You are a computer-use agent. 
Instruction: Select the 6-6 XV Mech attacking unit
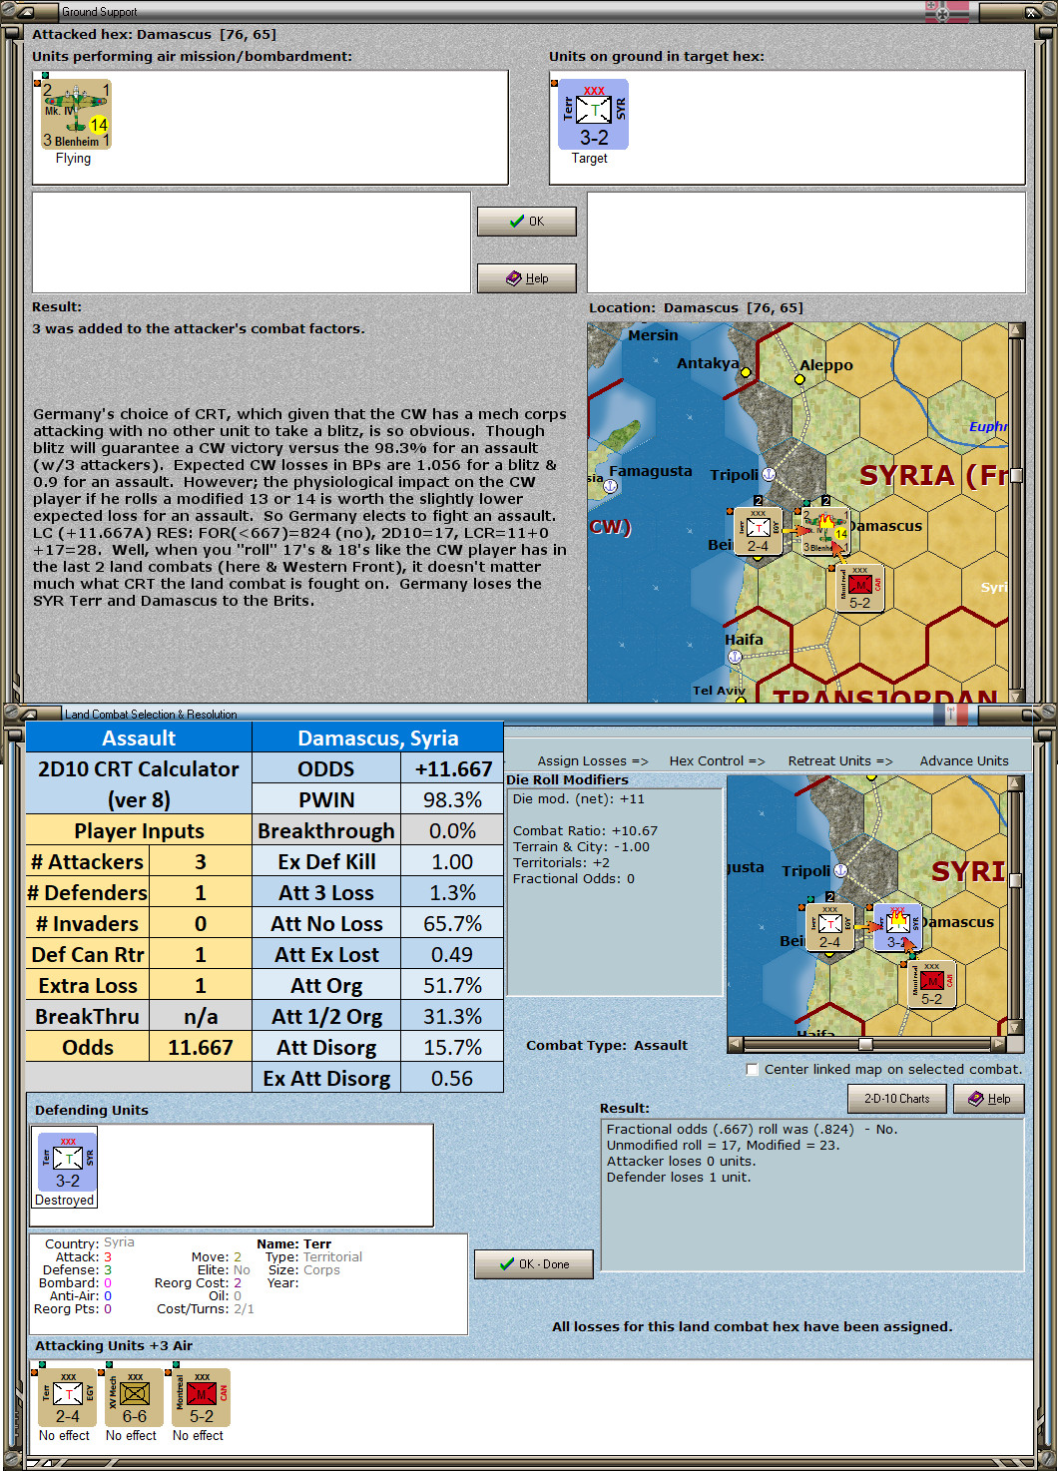click(x=133, y=1397)
